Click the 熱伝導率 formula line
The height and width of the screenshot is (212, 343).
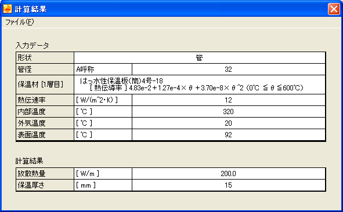click(197, 88)
